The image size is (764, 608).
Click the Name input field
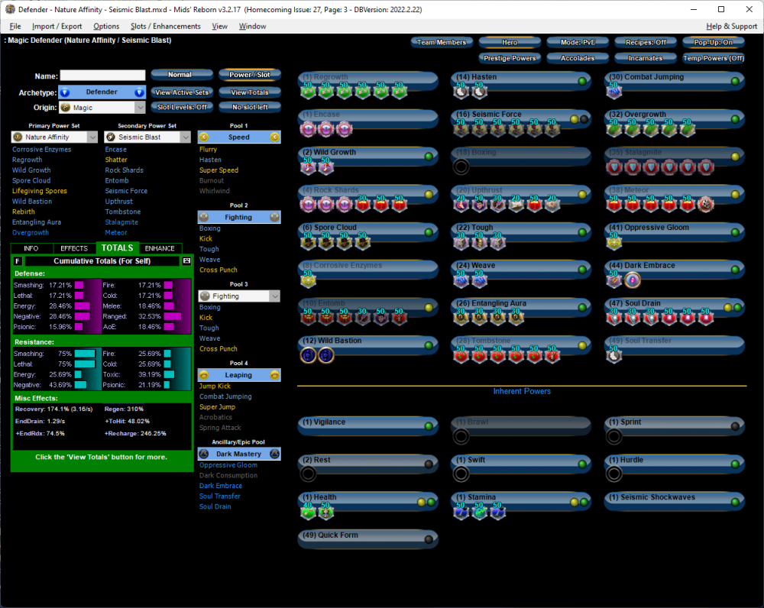[102, 76]
